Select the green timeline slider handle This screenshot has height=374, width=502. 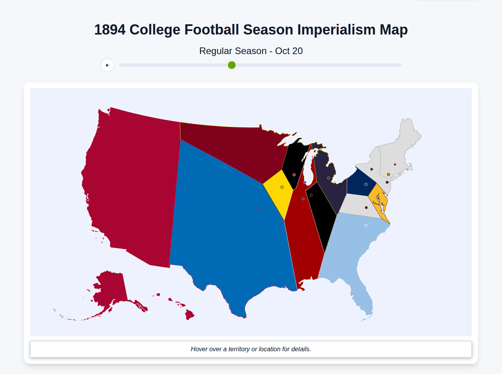231,65
